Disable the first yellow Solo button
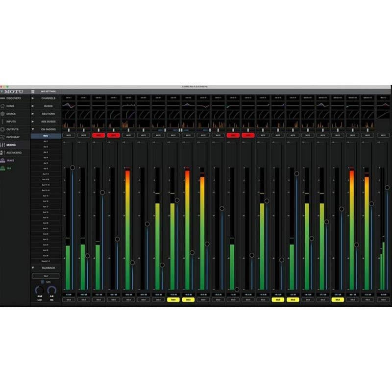392x392 pixels. 173,299
